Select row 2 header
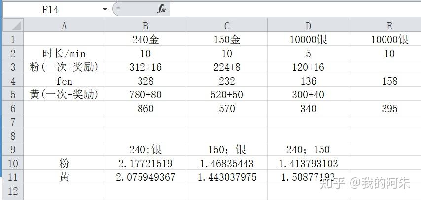This screenshot has height=200, width=421. tap(13, 53)
